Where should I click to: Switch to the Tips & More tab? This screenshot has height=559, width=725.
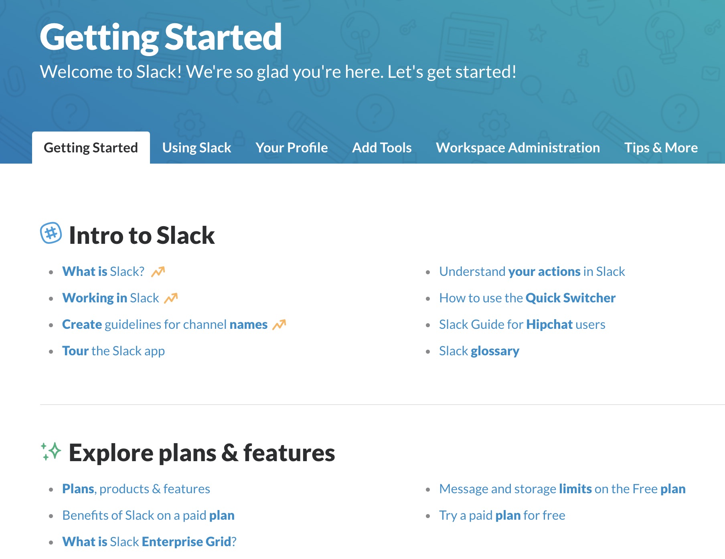(661, 147)
